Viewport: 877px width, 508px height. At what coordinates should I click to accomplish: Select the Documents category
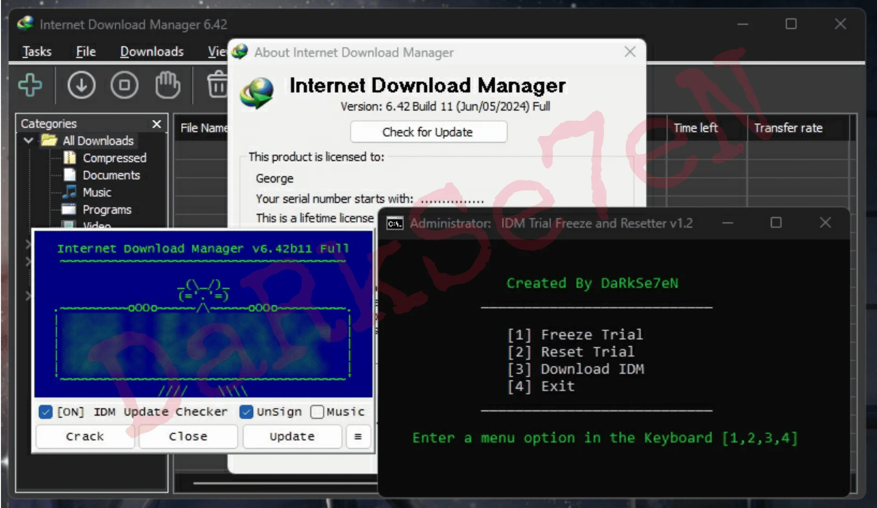pos(112,175)
